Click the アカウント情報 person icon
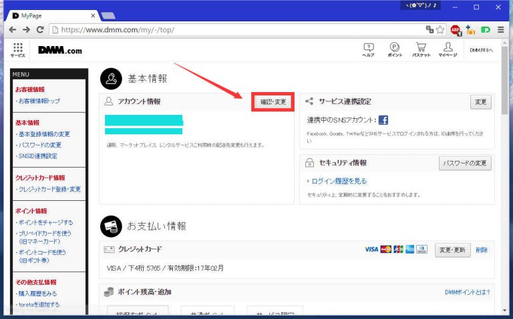 (108, 101)
